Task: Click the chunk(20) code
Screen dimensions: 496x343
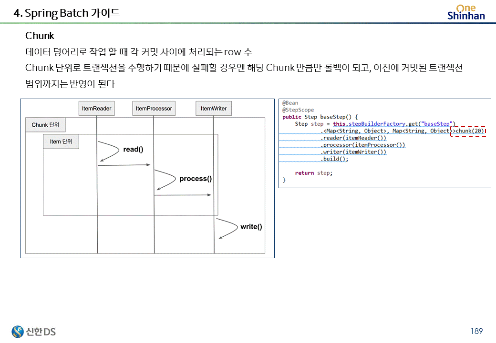Action: click(470, 131)
